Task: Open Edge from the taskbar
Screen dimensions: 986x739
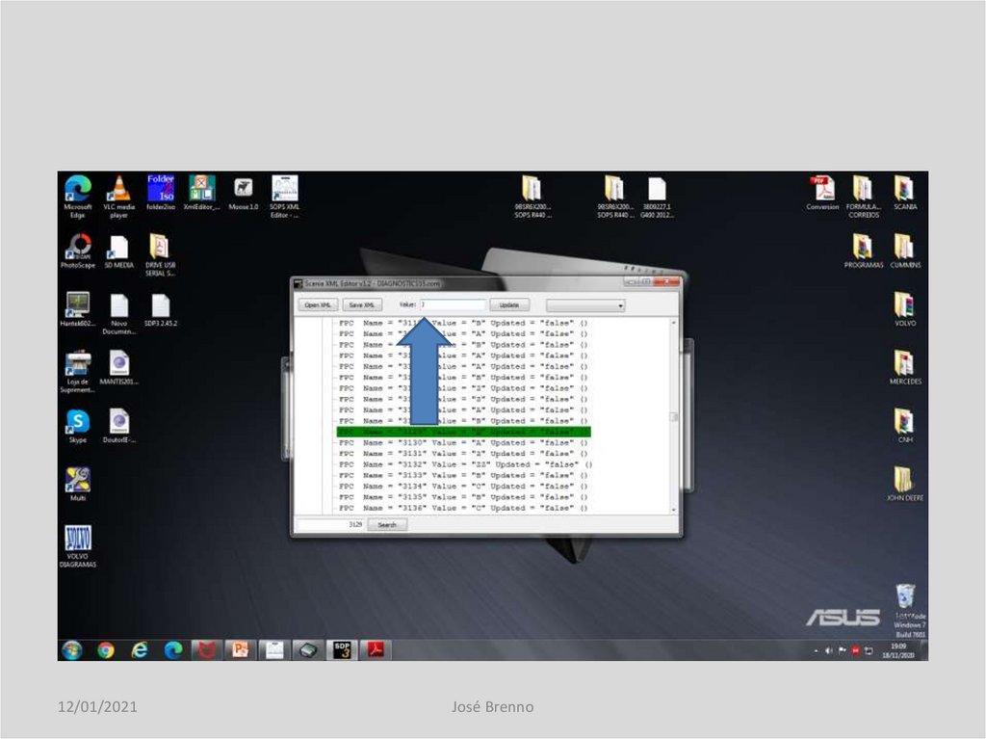Action: tap(173, 649)
